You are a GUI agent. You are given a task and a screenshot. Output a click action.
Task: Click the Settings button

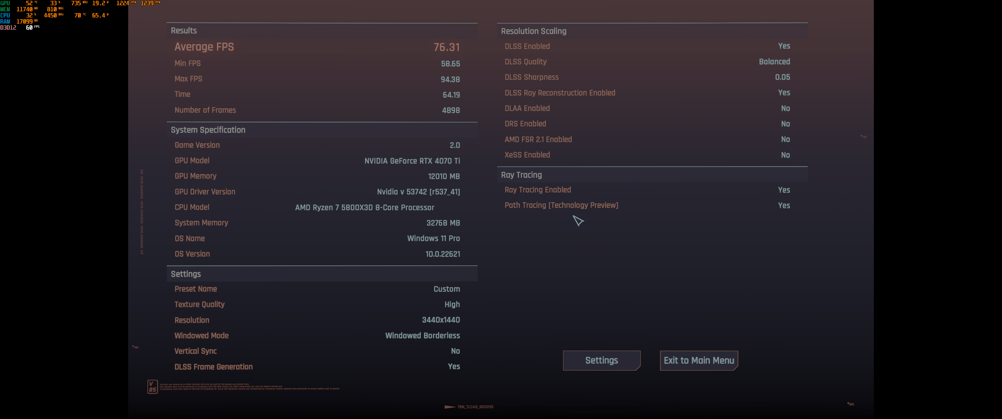pos(601,360)
